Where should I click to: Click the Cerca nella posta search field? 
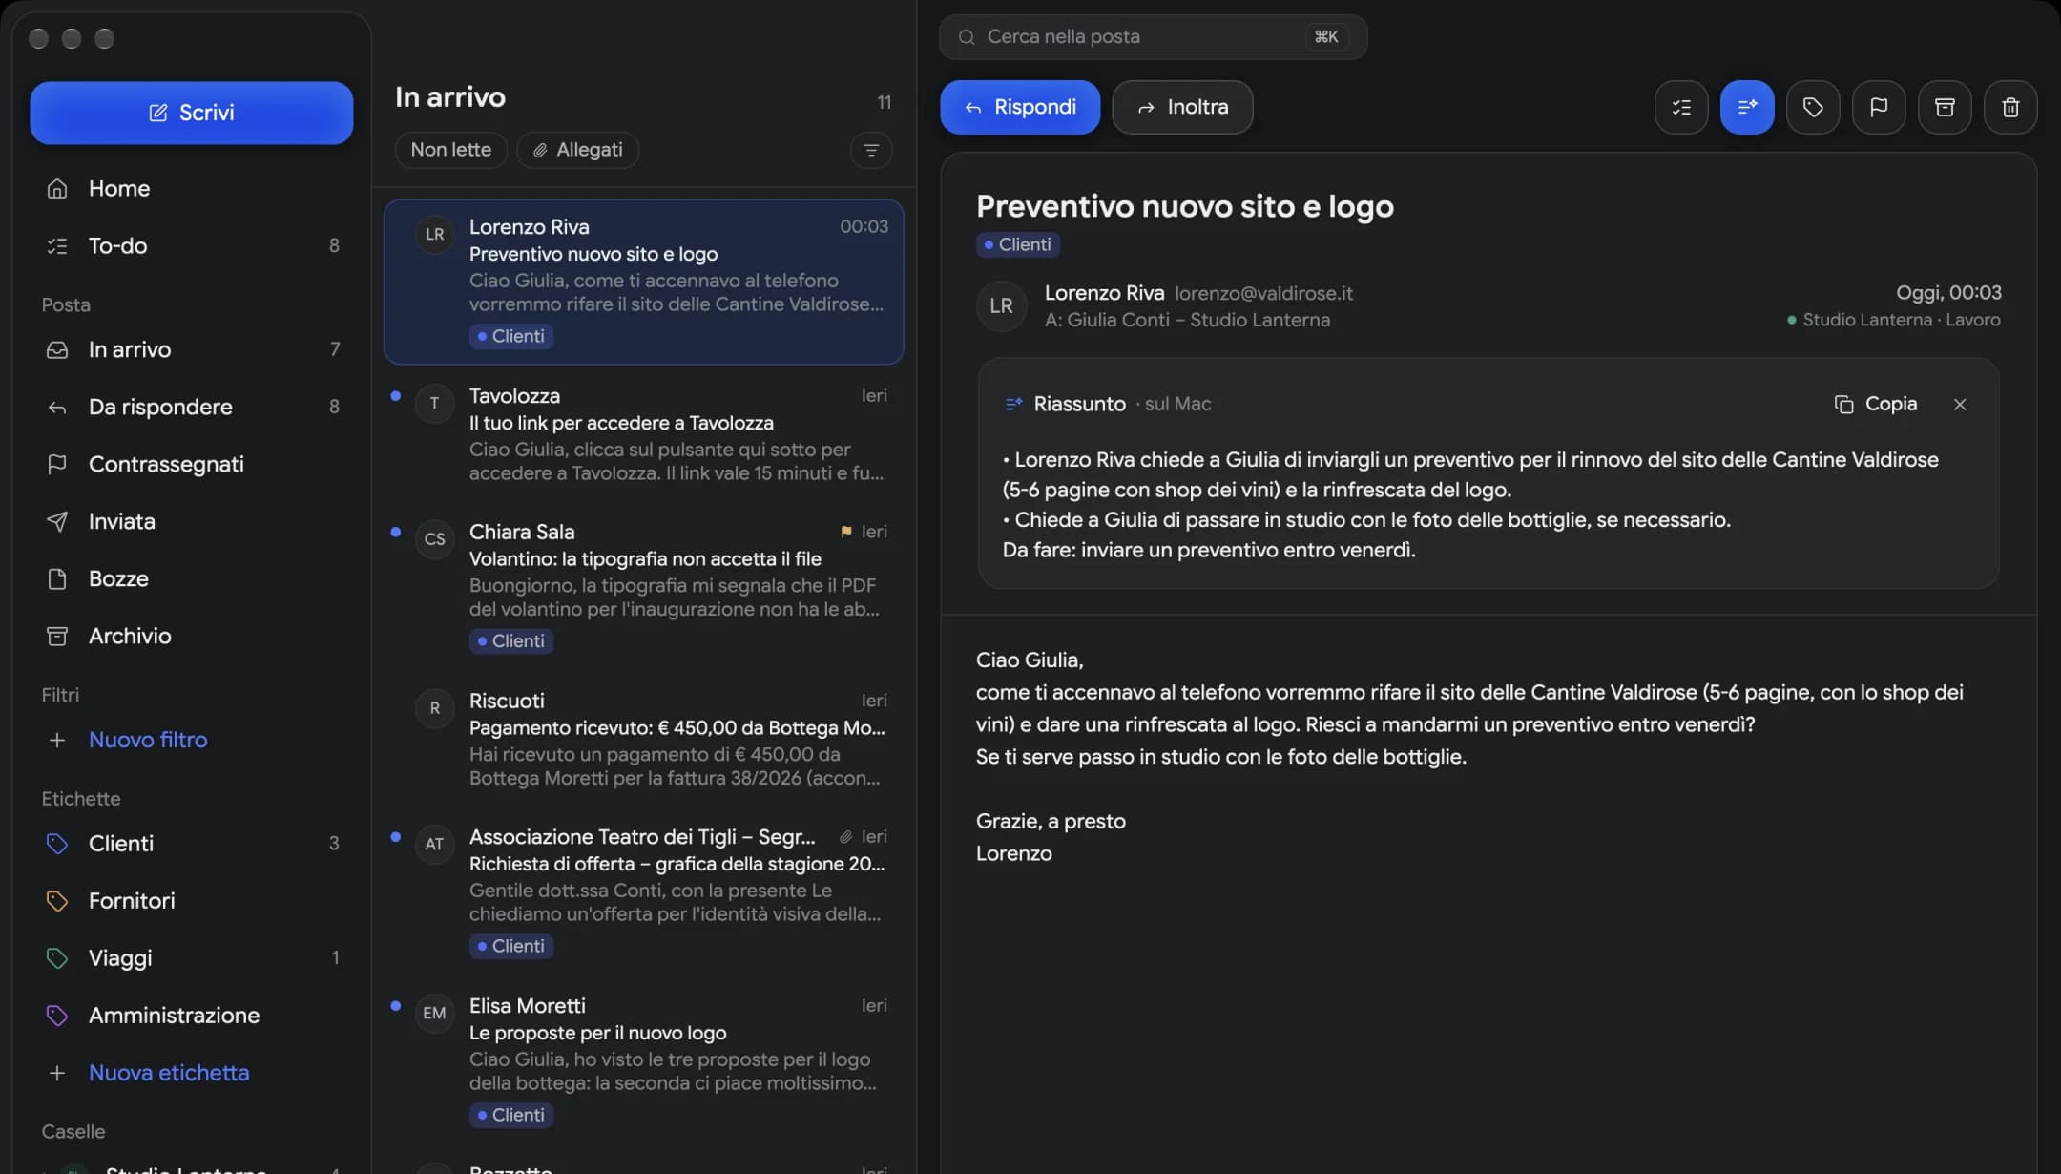point(1153,36)
